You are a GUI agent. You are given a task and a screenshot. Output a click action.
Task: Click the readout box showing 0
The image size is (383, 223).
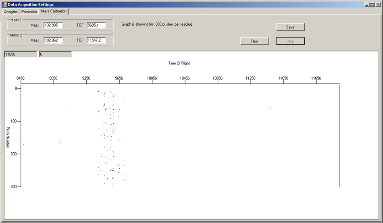[55, 54]
